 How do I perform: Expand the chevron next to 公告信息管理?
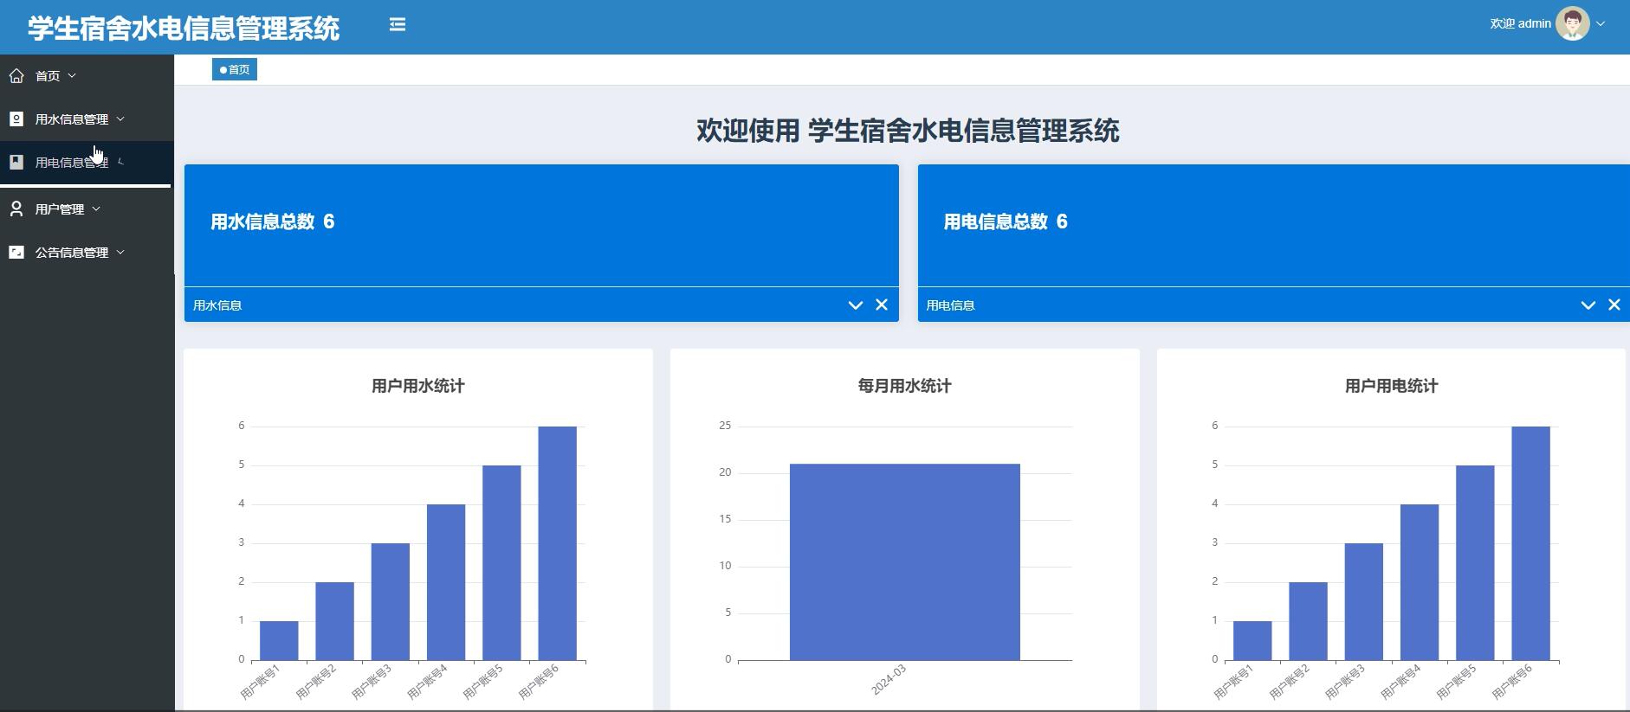120,253
